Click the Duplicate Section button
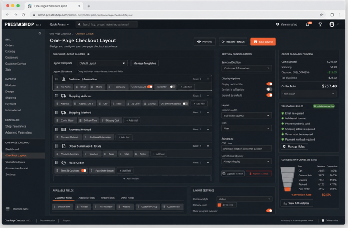Screen dimensions: 348x228 click(233, 174)
